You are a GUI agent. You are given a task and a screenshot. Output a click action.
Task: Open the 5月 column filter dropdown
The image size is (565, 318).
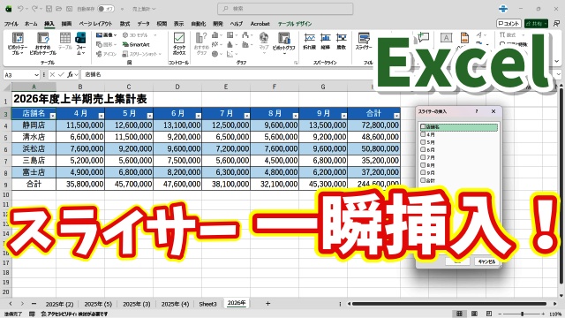click(150, 116)
